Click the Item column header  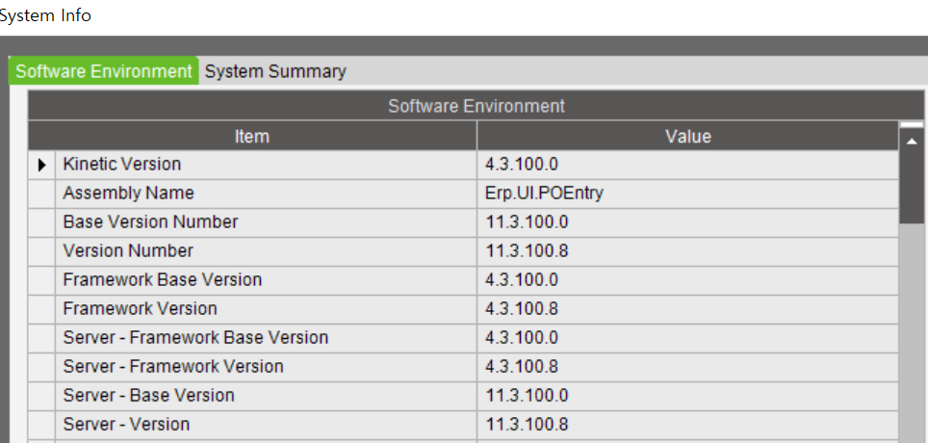coord(252,136)
